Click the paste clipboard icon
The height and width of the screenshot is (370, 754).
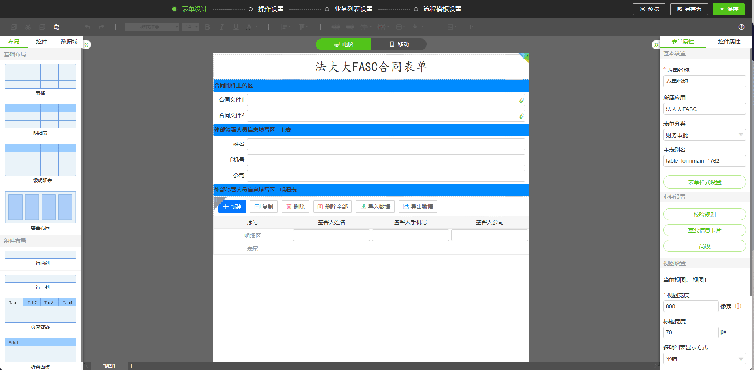pos(57,27)
